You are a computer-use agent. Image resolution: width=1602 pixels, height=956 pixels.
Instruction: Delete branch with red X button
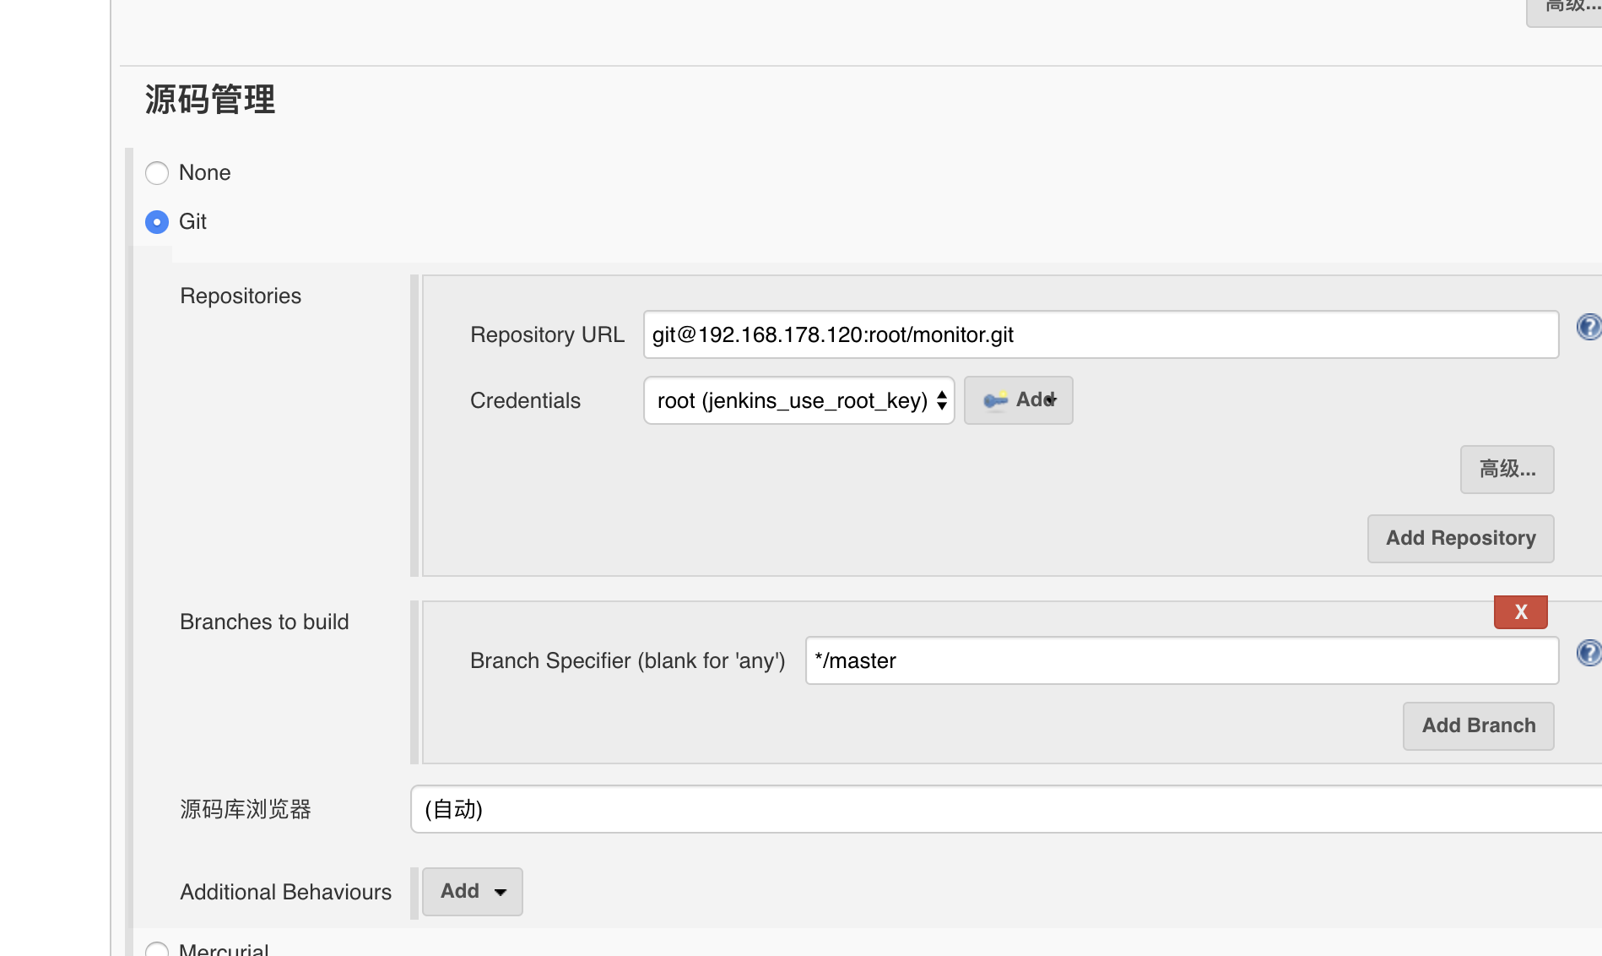click(1520, 612)
